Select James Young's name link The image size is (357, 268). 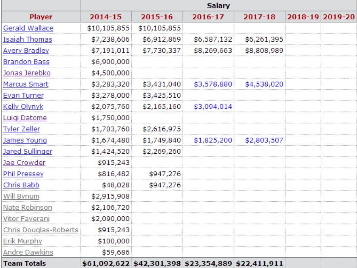click(25, 140)
